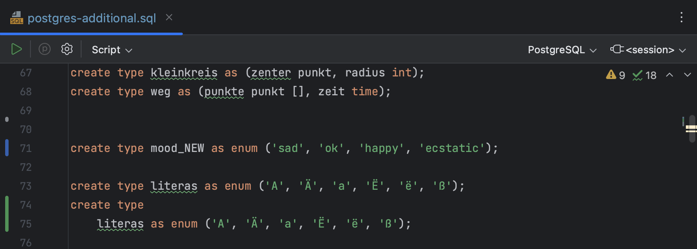Jump to previous highlighted problem arrow

[669, 75]
